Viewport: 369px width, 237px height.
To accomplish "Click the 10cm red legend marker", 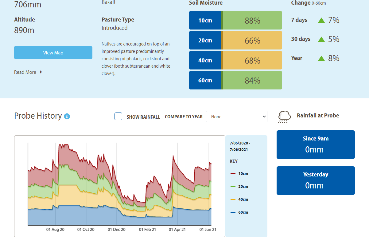I will (233, 174).
